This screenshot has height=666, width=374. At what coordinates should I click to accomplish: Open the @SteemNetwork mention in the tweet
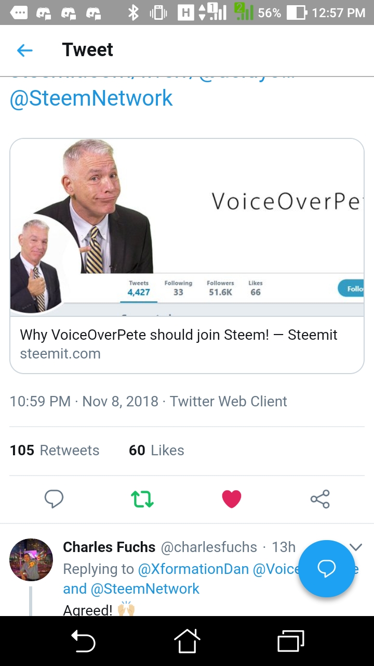91,98
